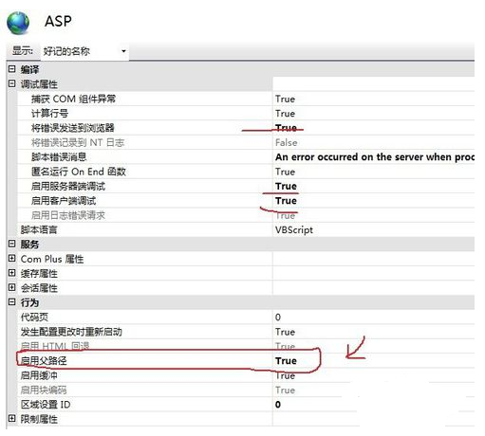
Task: Click True value for 启用块编码
Action: pos(285,390)
